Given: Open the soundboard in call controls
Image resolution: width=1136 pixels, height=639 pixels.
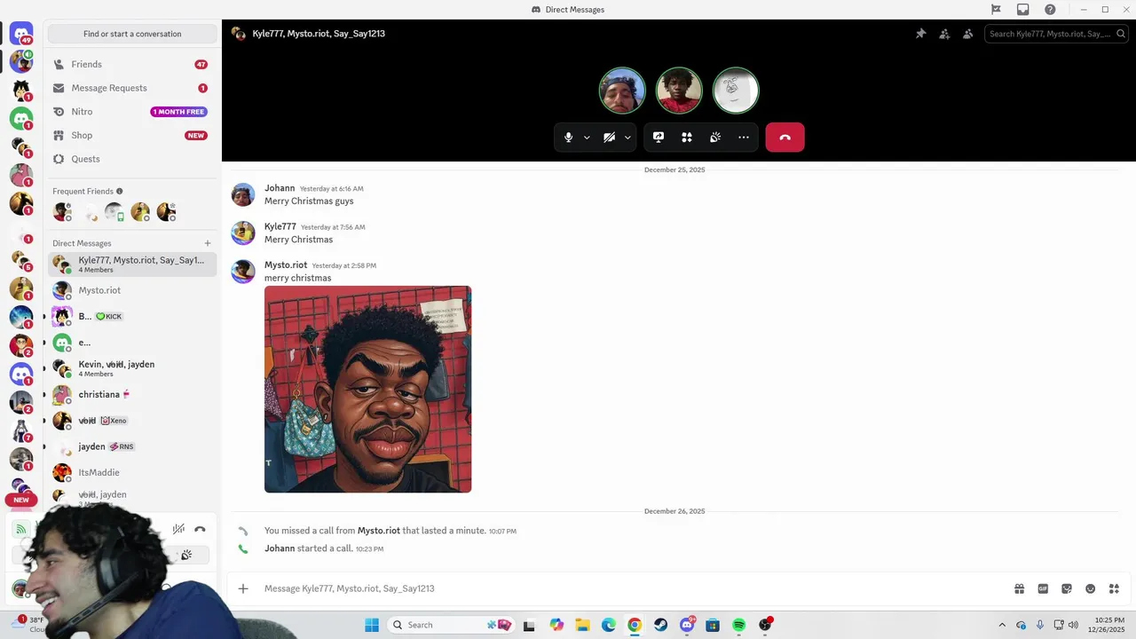Looking at the screenshot, I should (x=715, y=138).
